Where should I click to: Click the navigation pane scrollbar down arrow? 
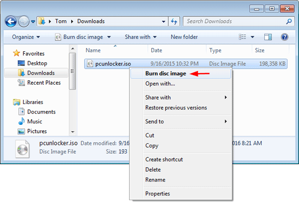coord(73,132)
